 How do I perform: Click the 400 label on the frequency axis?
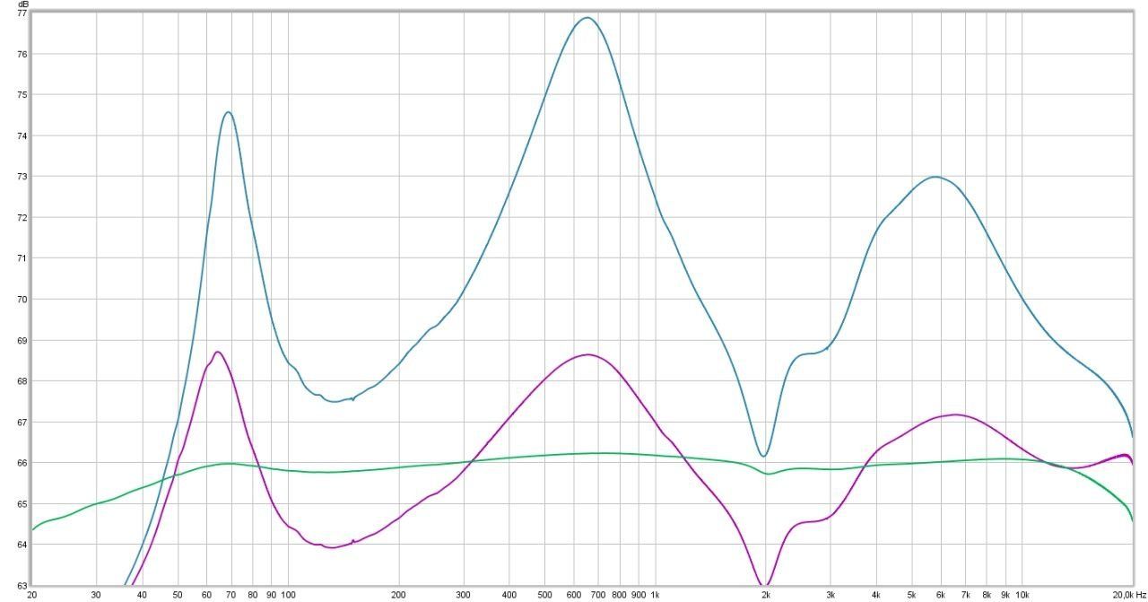509,595
